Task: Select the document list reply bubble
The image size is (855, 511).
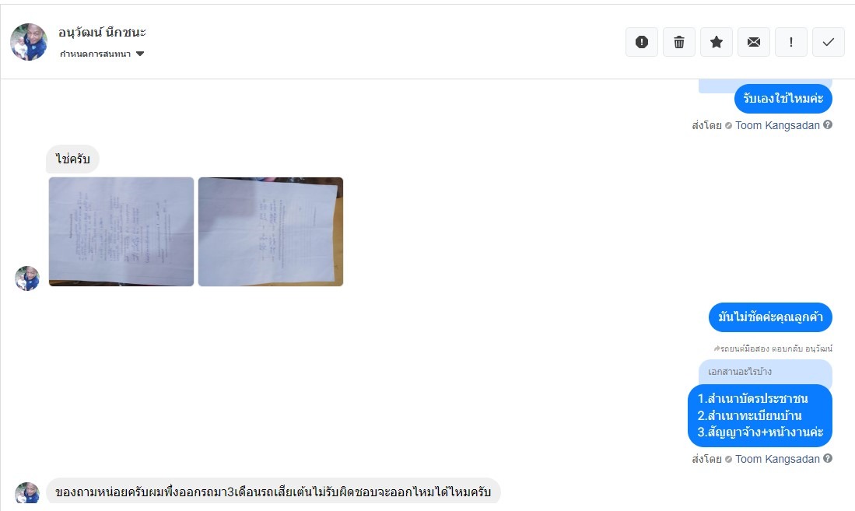Action: point(760,415)
